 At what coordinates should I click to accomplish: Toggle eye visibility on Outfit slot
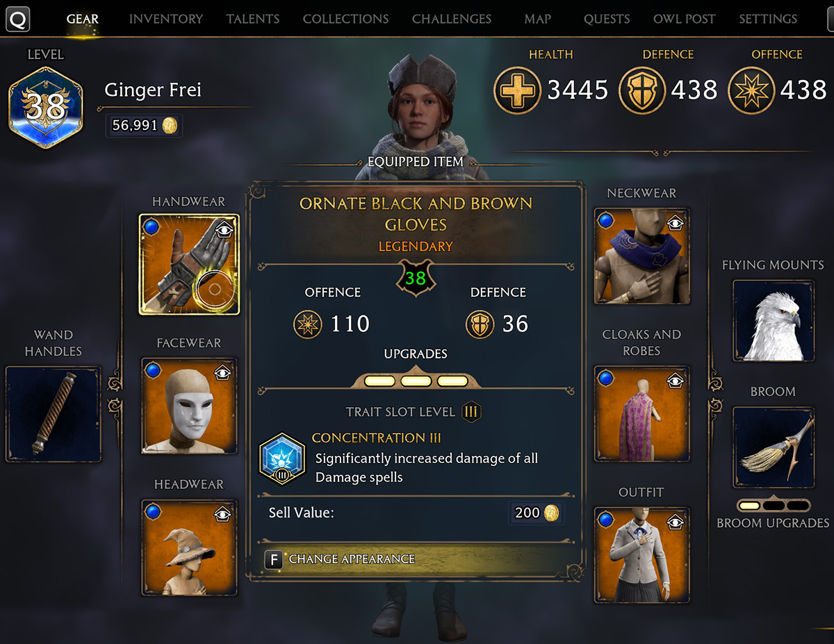click(675, 522)
